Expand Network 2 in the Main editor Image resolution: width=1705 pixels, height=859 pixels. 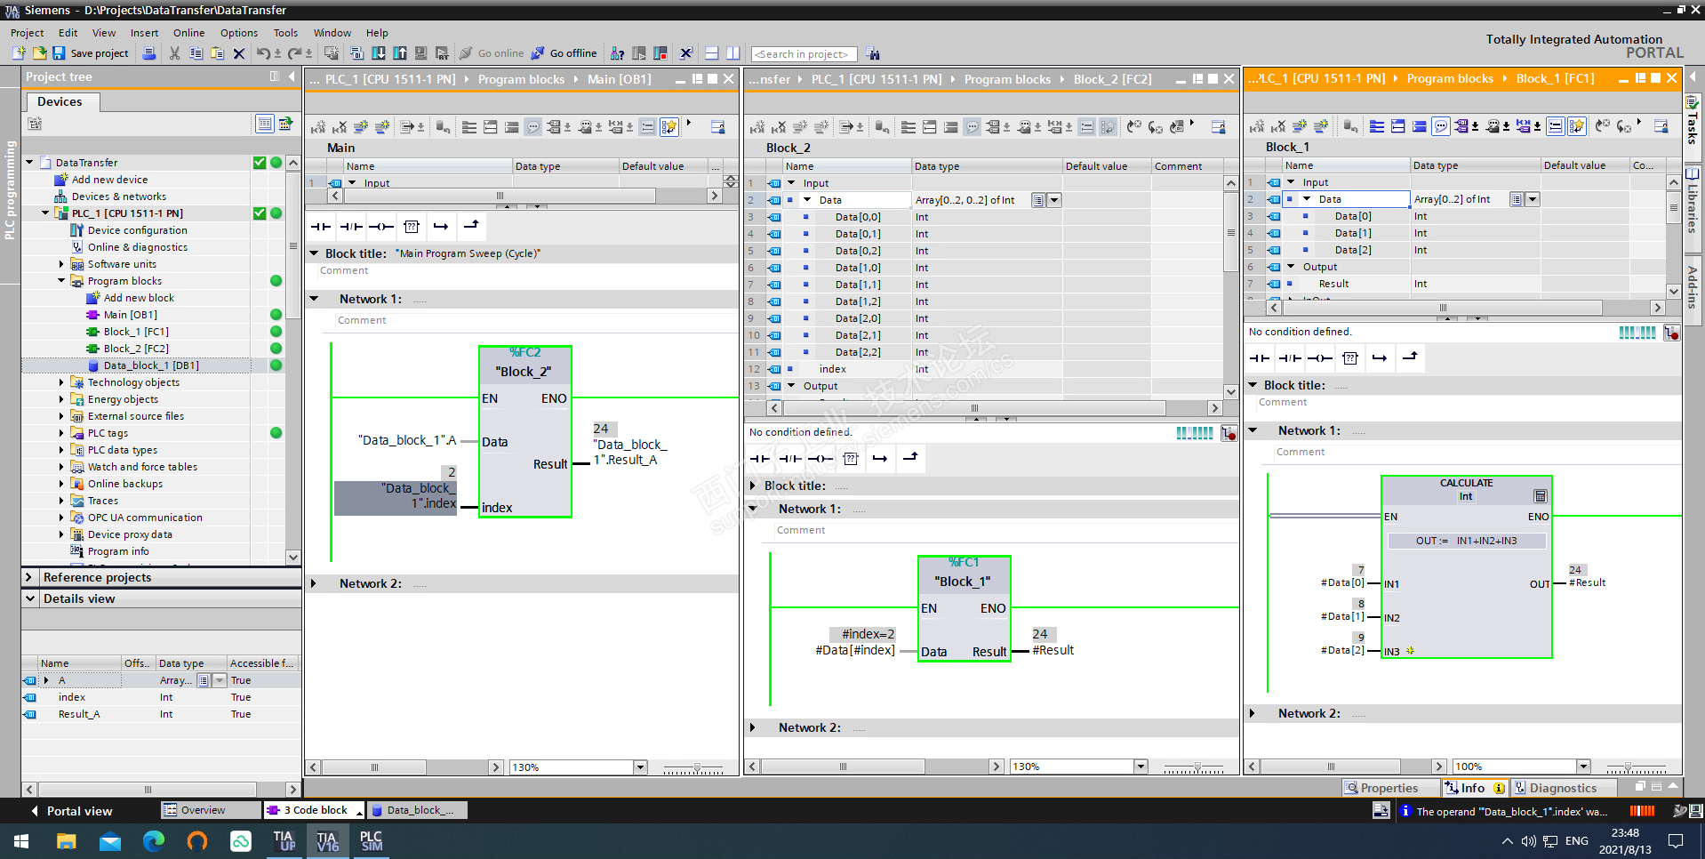coord(314,584)
